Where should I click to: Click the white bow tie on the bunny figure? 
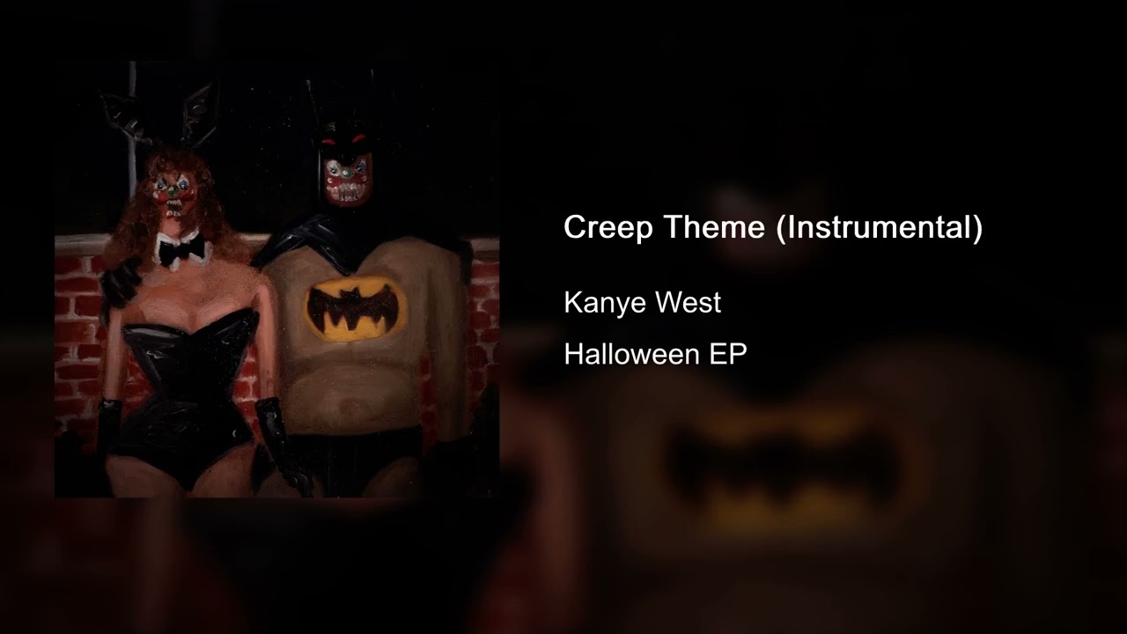click(x=183, y=251)
